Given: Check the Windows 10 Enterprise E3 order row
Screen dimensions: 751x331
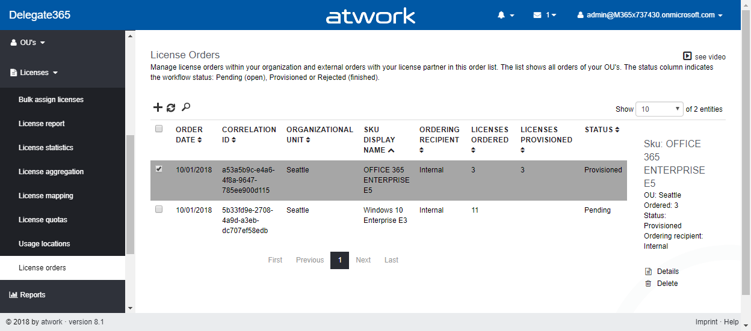Looking at the screenshot, I should point(159,209).
